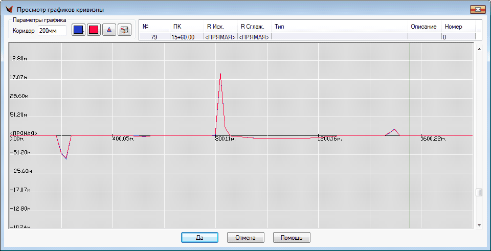Click the R Сглаж. column header

coord(254,26)
